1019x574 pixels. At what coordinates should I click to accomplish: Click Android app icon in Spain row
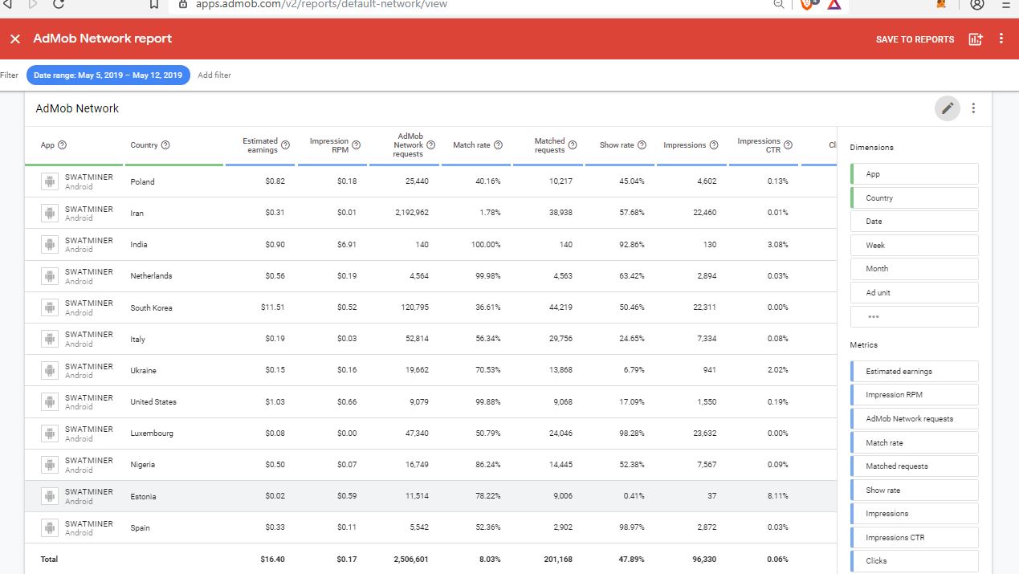(51, 527)
